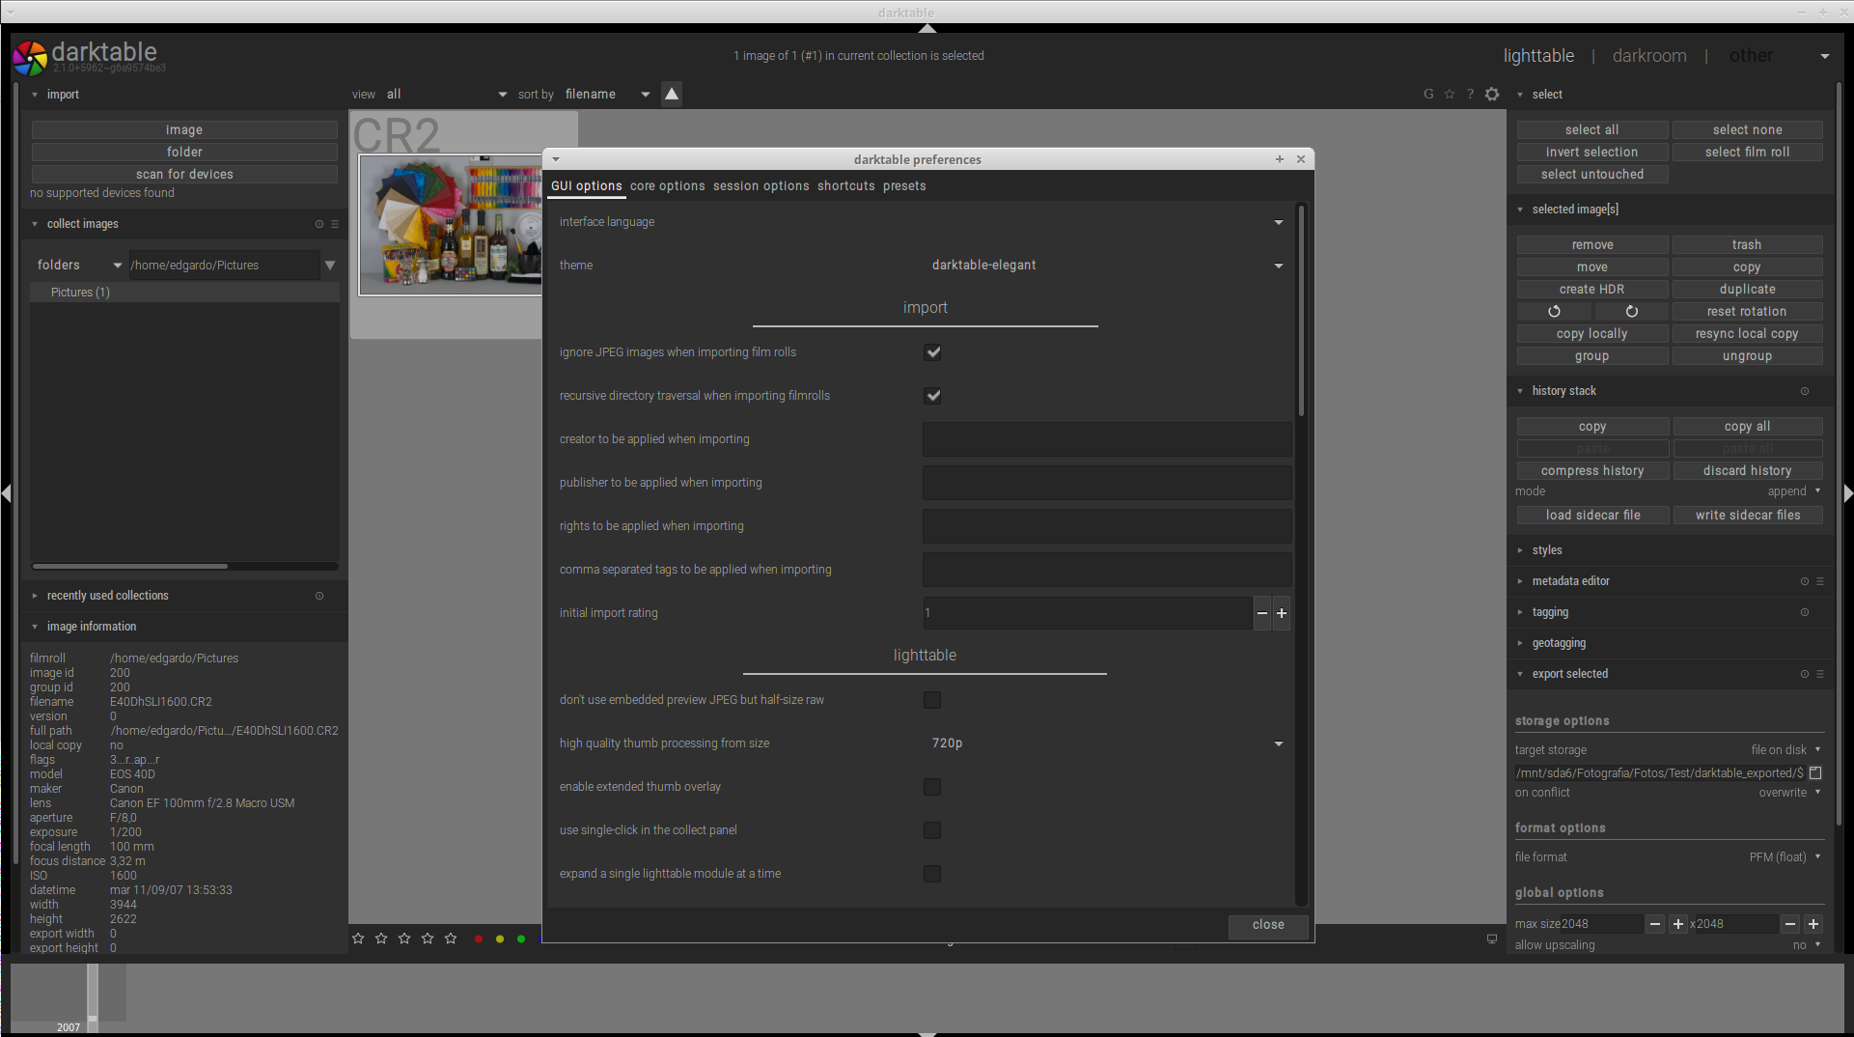1854x1037 pixels.
Task: Click the thumbnail overlay star icon in top toolbar
Action: pyautogui.click(x=1450, y=94)
